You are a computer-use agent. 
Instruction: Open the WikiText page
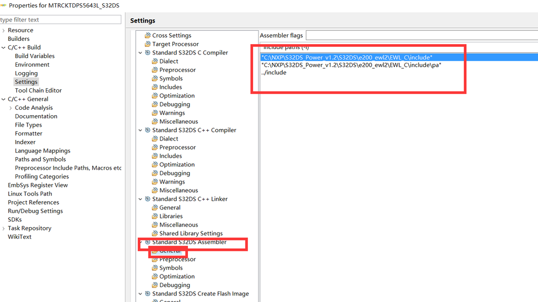point(19,237)
